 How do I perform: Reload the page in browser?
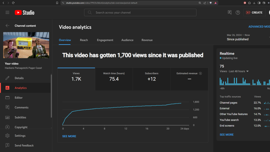tap(13, 3)
